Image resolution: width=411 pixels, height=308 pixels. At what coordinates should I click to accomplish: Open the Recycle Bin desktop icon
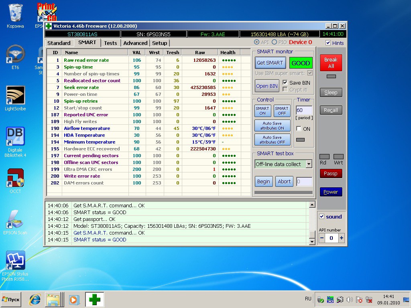(15, 13)
